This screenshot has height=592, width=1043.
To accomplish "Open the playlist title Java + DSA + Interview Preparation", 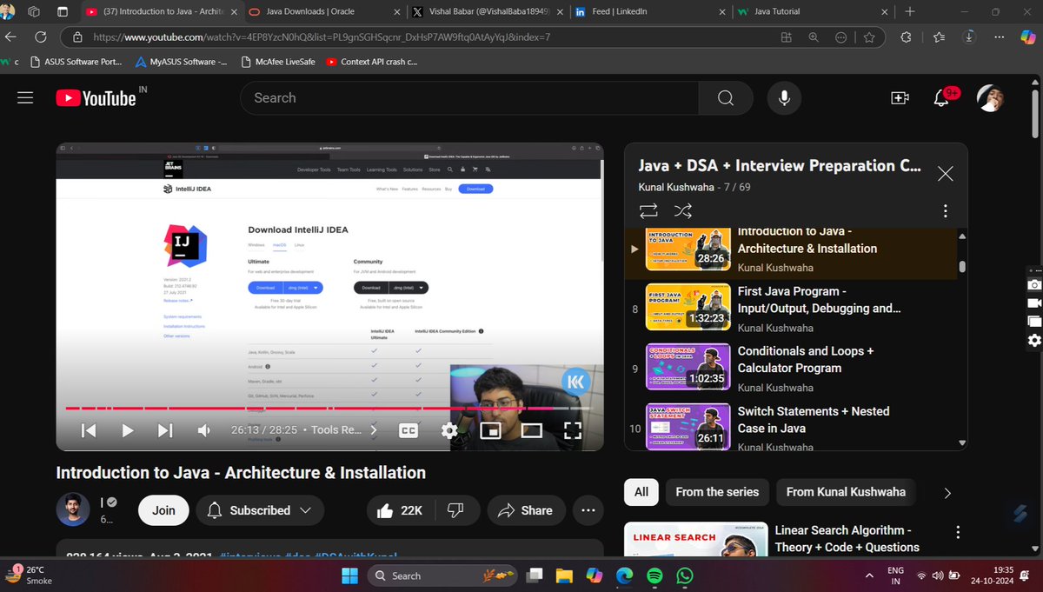I will click(779, 165).
